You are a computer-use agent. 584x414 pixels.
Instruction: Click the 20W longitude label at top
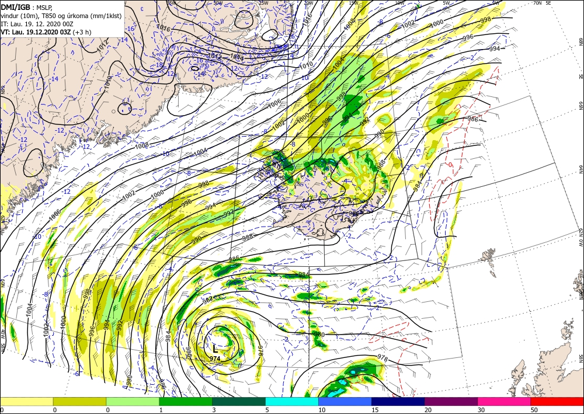click(x=308, y=3)
